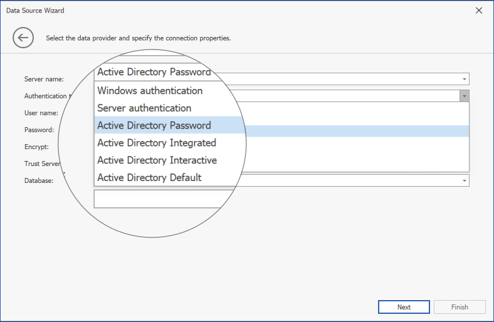Click the Data Source Wizard title text
Image resolution: width=494 pixels, height=322 pixels.
coord(35,11)
